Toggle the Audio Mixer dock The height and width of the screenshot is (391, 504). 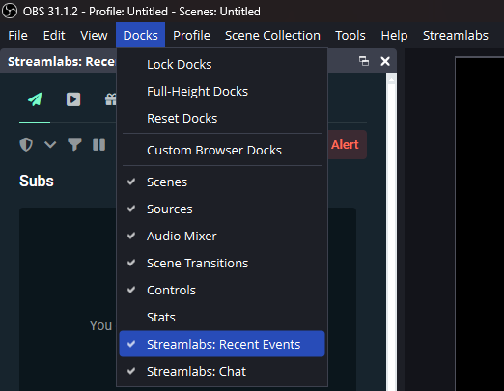click(x=222, y=237)
